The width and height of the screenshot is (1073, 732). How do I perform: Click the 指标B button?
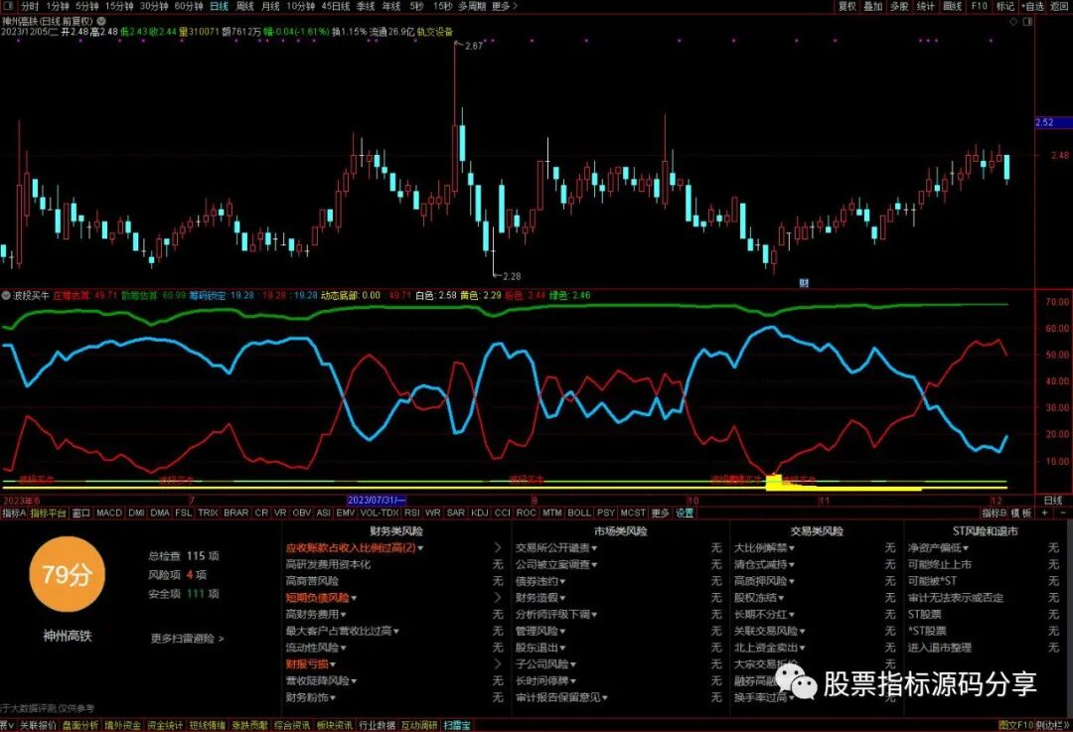tap(995, 512)
